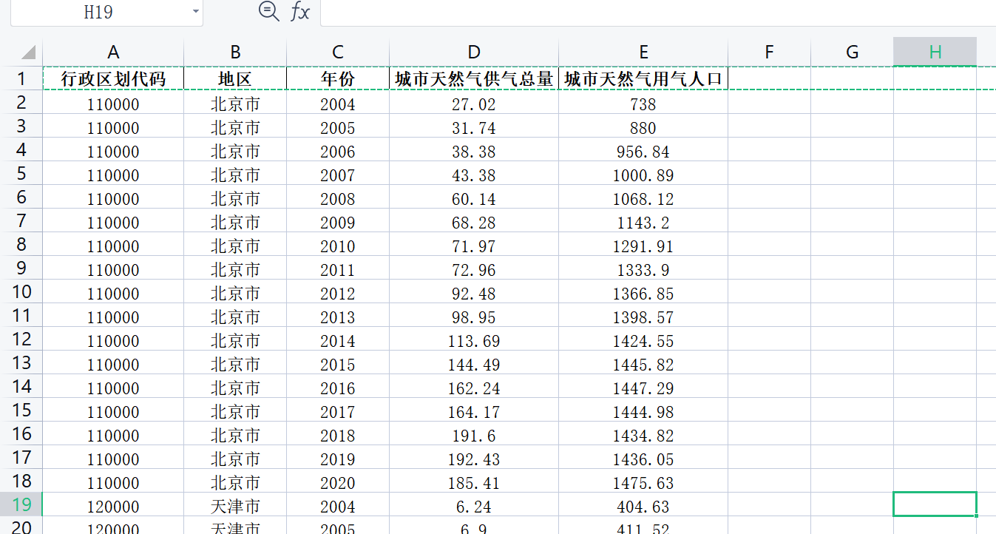Select column E header
Viewport: 996px width, 534px height.
tap(643, 52)
